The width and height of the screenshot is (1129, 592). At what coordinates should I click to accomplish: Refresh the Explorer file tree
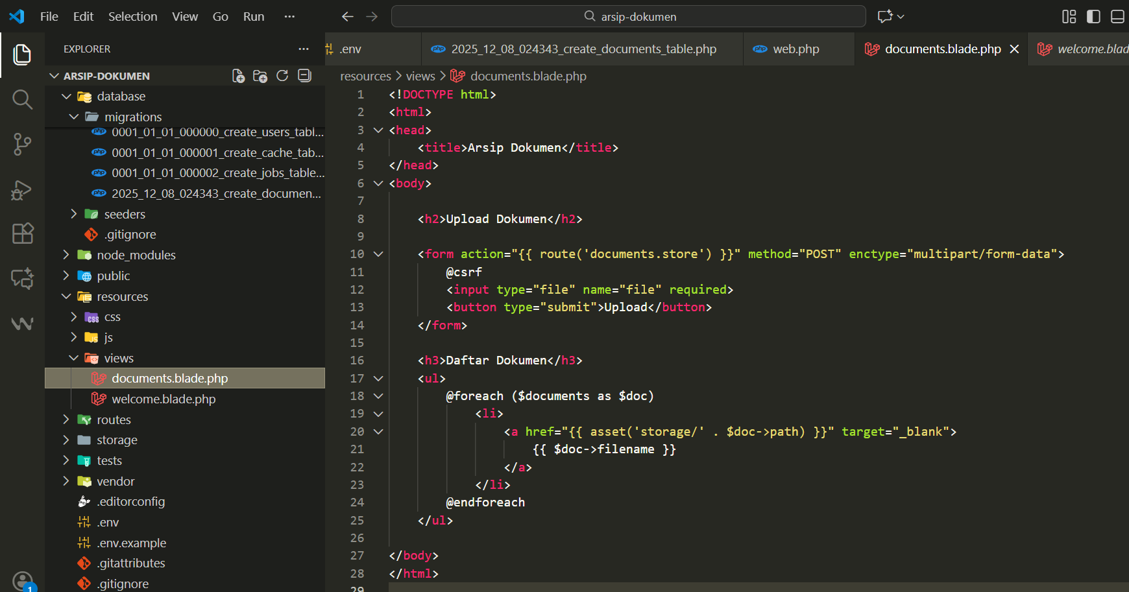(x=282, y=76)
